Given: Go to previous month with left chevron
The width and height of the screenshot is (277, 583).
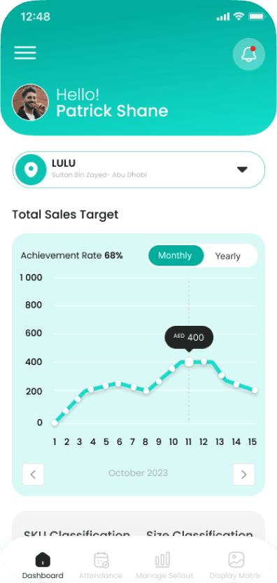Looking at the screenshot, I should pyautogui.click(x=33, y=474).
